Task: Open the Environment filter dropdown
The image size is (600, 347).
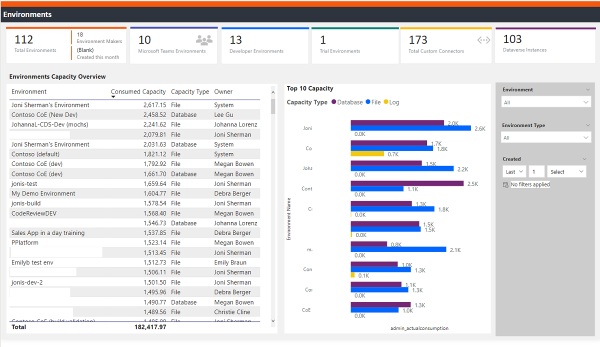Action: click(x=546, y=102)
